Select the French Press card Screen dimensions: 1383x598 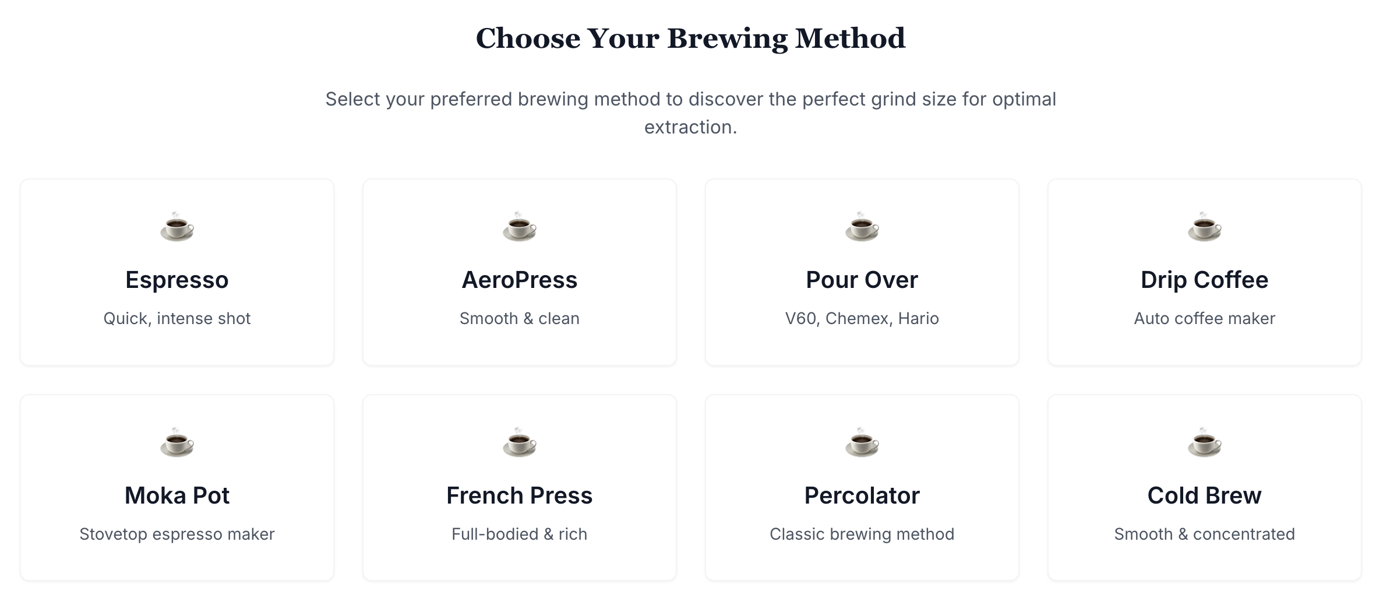click(x=520, y=488)
